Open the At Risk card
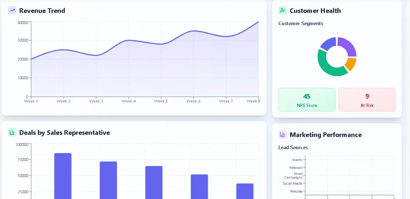 coord(367,100)
